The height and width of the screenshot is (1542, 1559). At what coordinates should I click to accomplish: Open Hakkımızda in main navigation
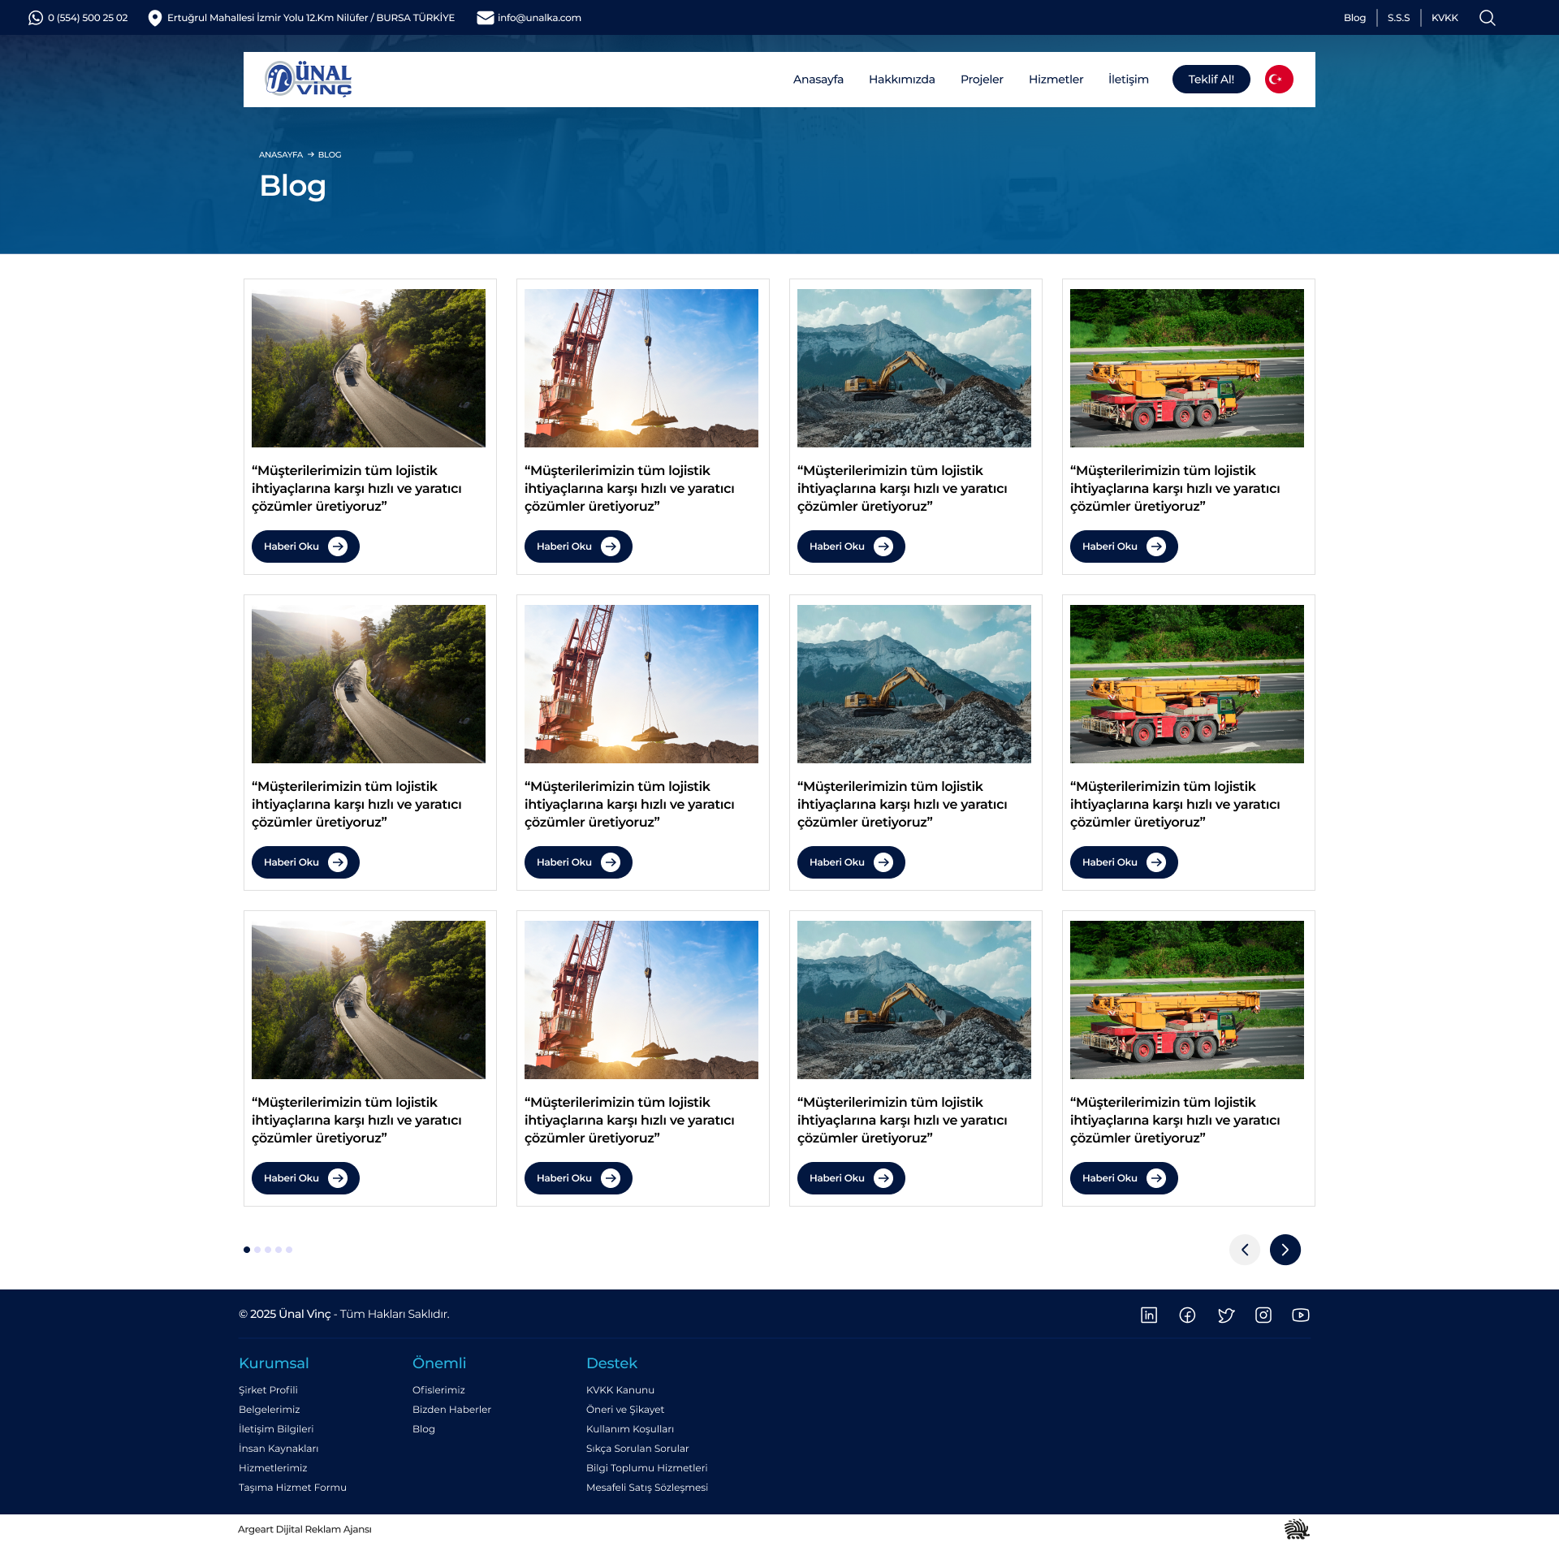(901, 80)
